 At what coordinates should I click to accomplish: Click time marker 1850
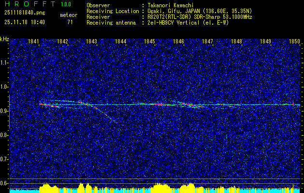click(294, 41)
